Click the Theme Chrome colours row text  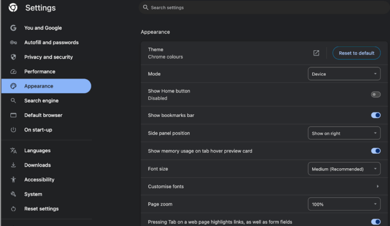click(x=165, y=53)
